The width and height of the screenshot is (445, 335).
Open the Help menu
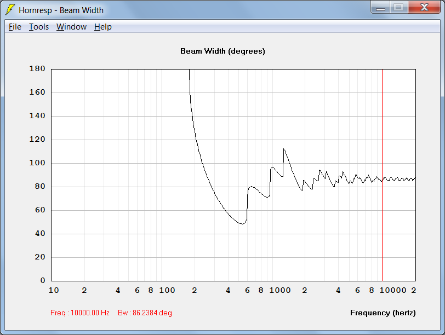102,27
